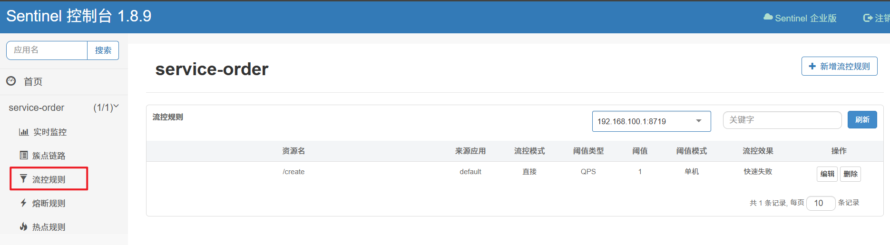Click 删除 for the /create rule
The width and height of the screenshot is (890, 245).
pos(850,174)
